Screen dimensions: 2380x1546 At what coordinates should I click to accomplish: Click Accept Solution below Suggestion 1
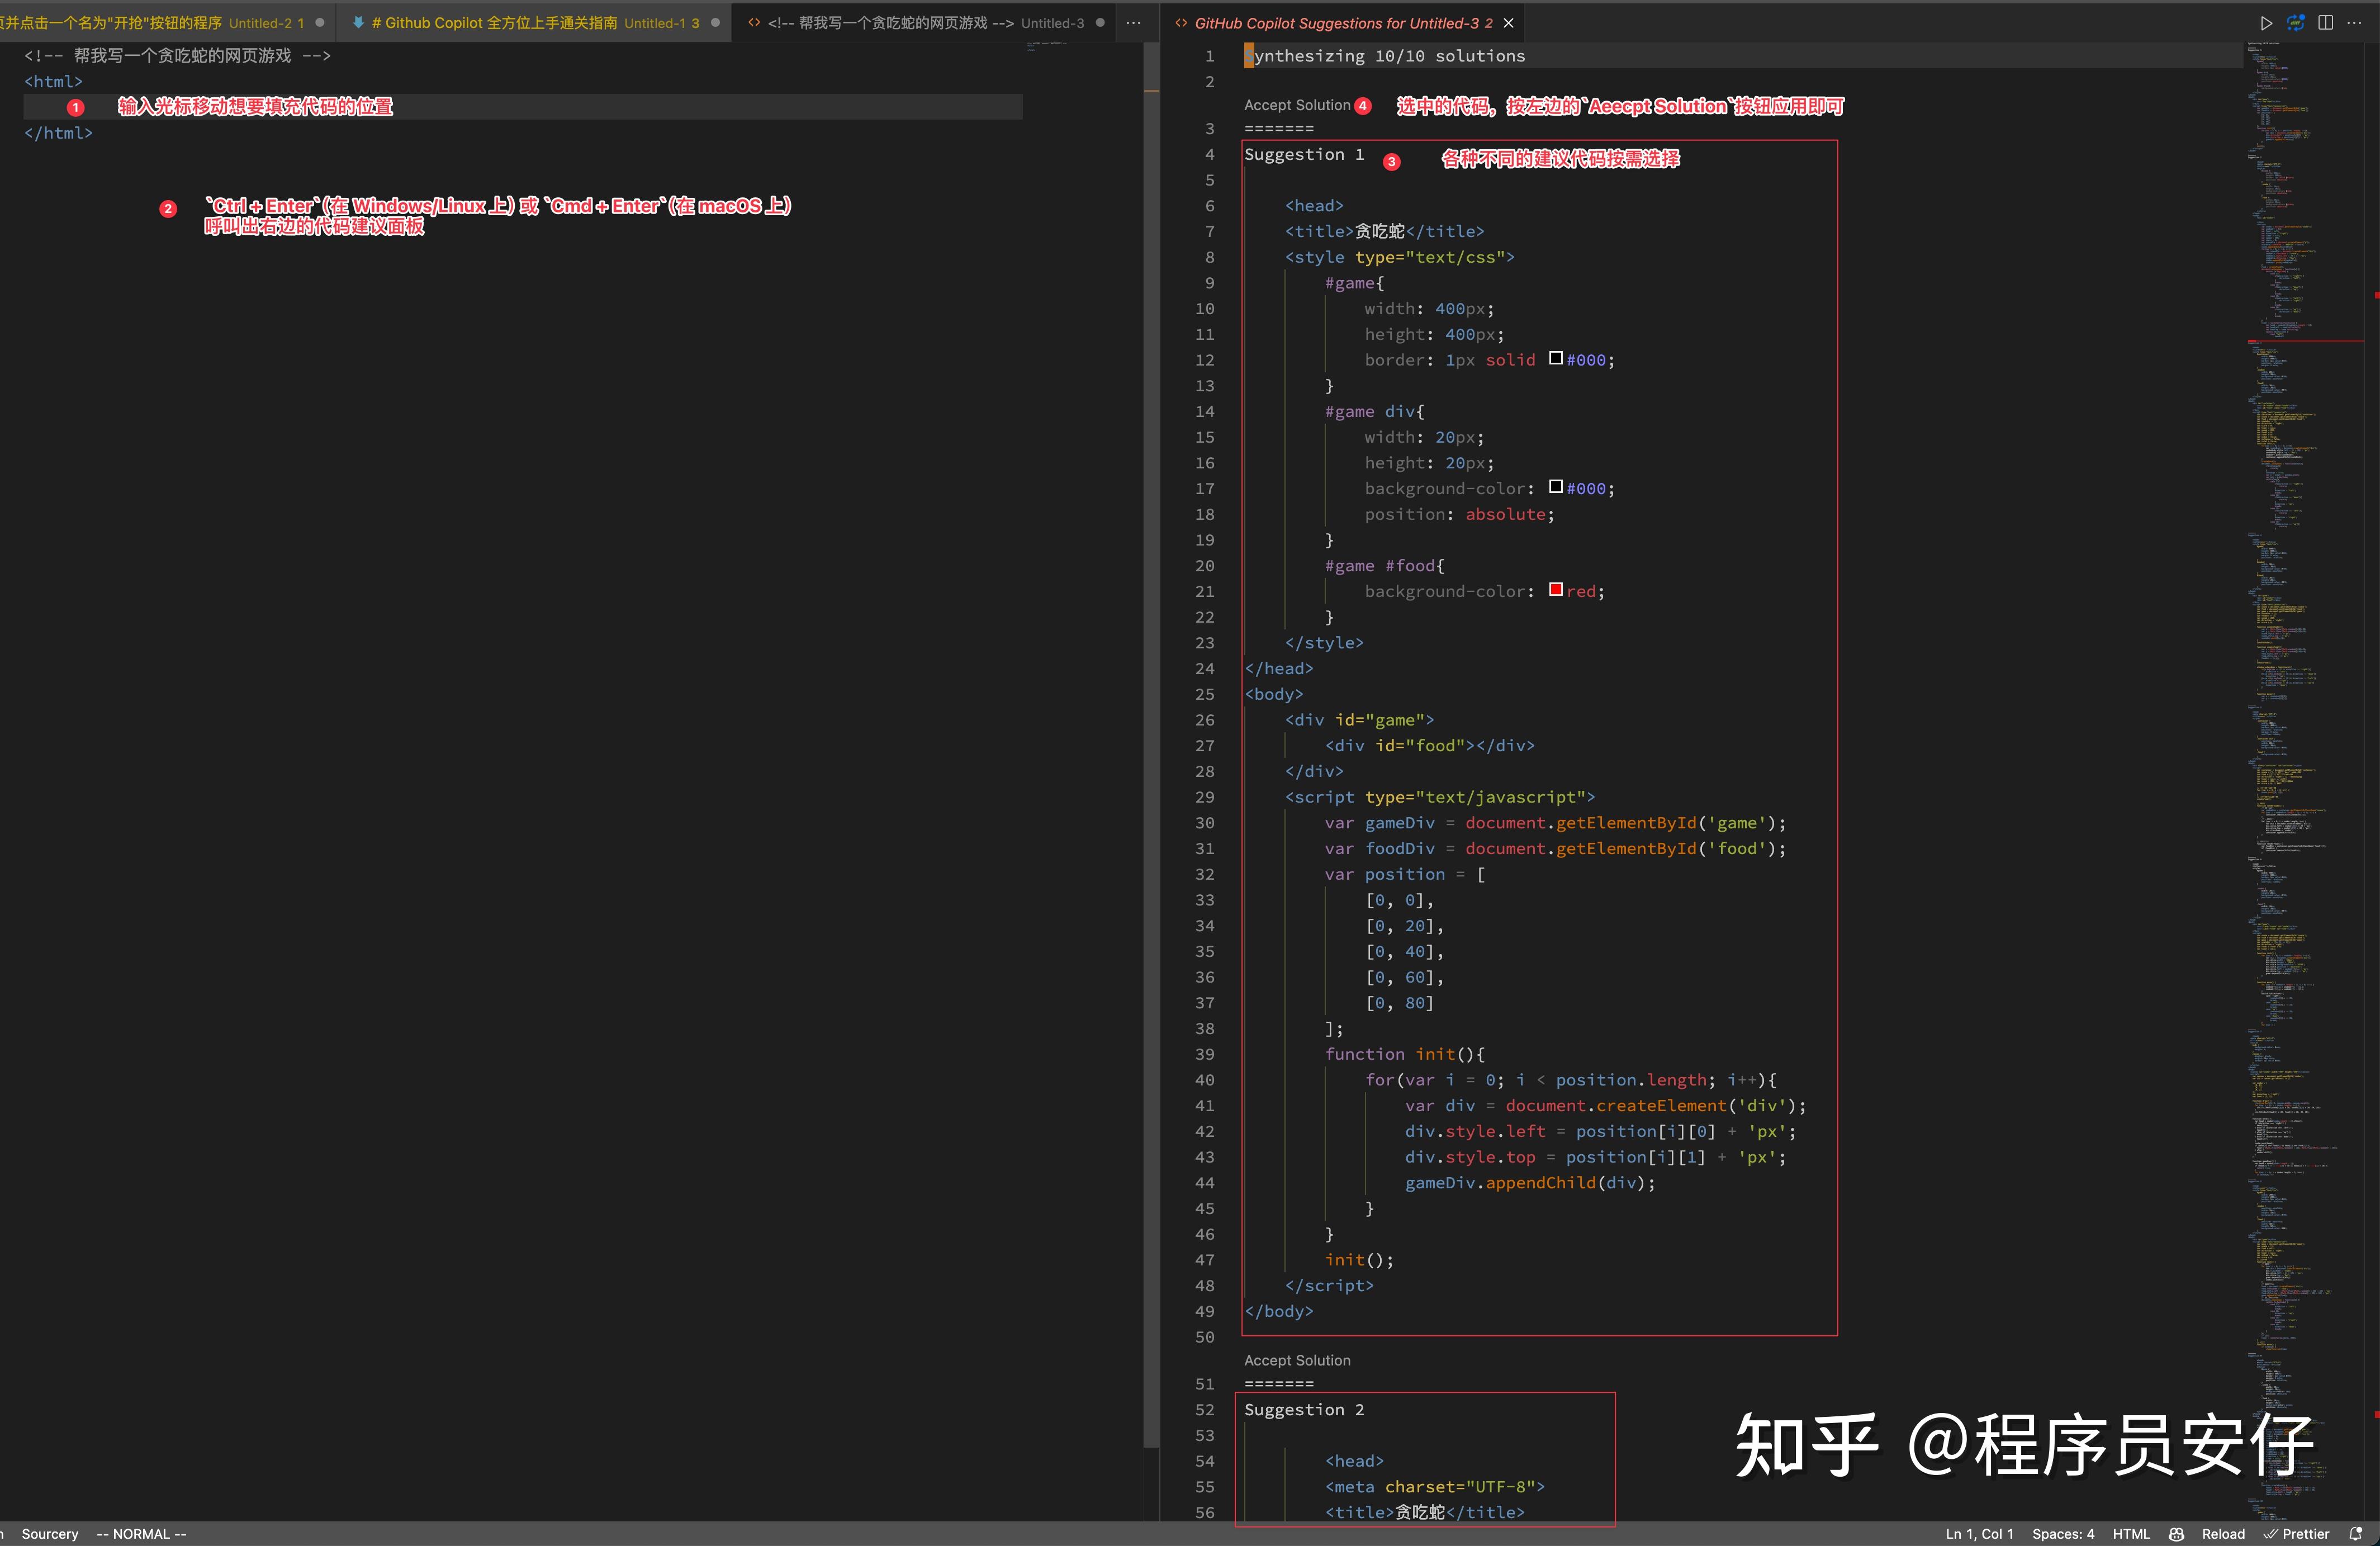pyautogui.click(x=1297, y=1360)
